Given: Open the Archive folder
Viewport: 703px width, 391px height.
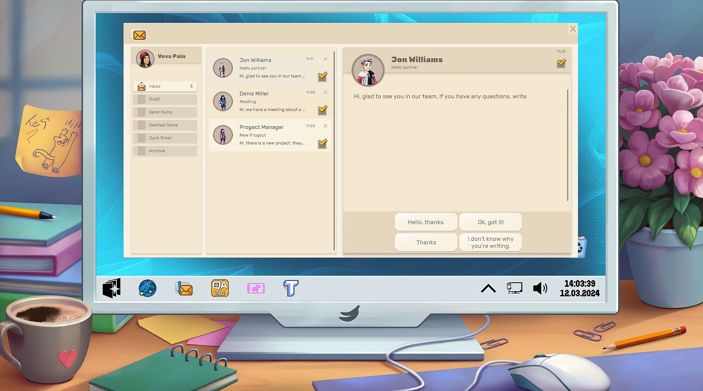Looking at the screenshot, I should 165,151.
